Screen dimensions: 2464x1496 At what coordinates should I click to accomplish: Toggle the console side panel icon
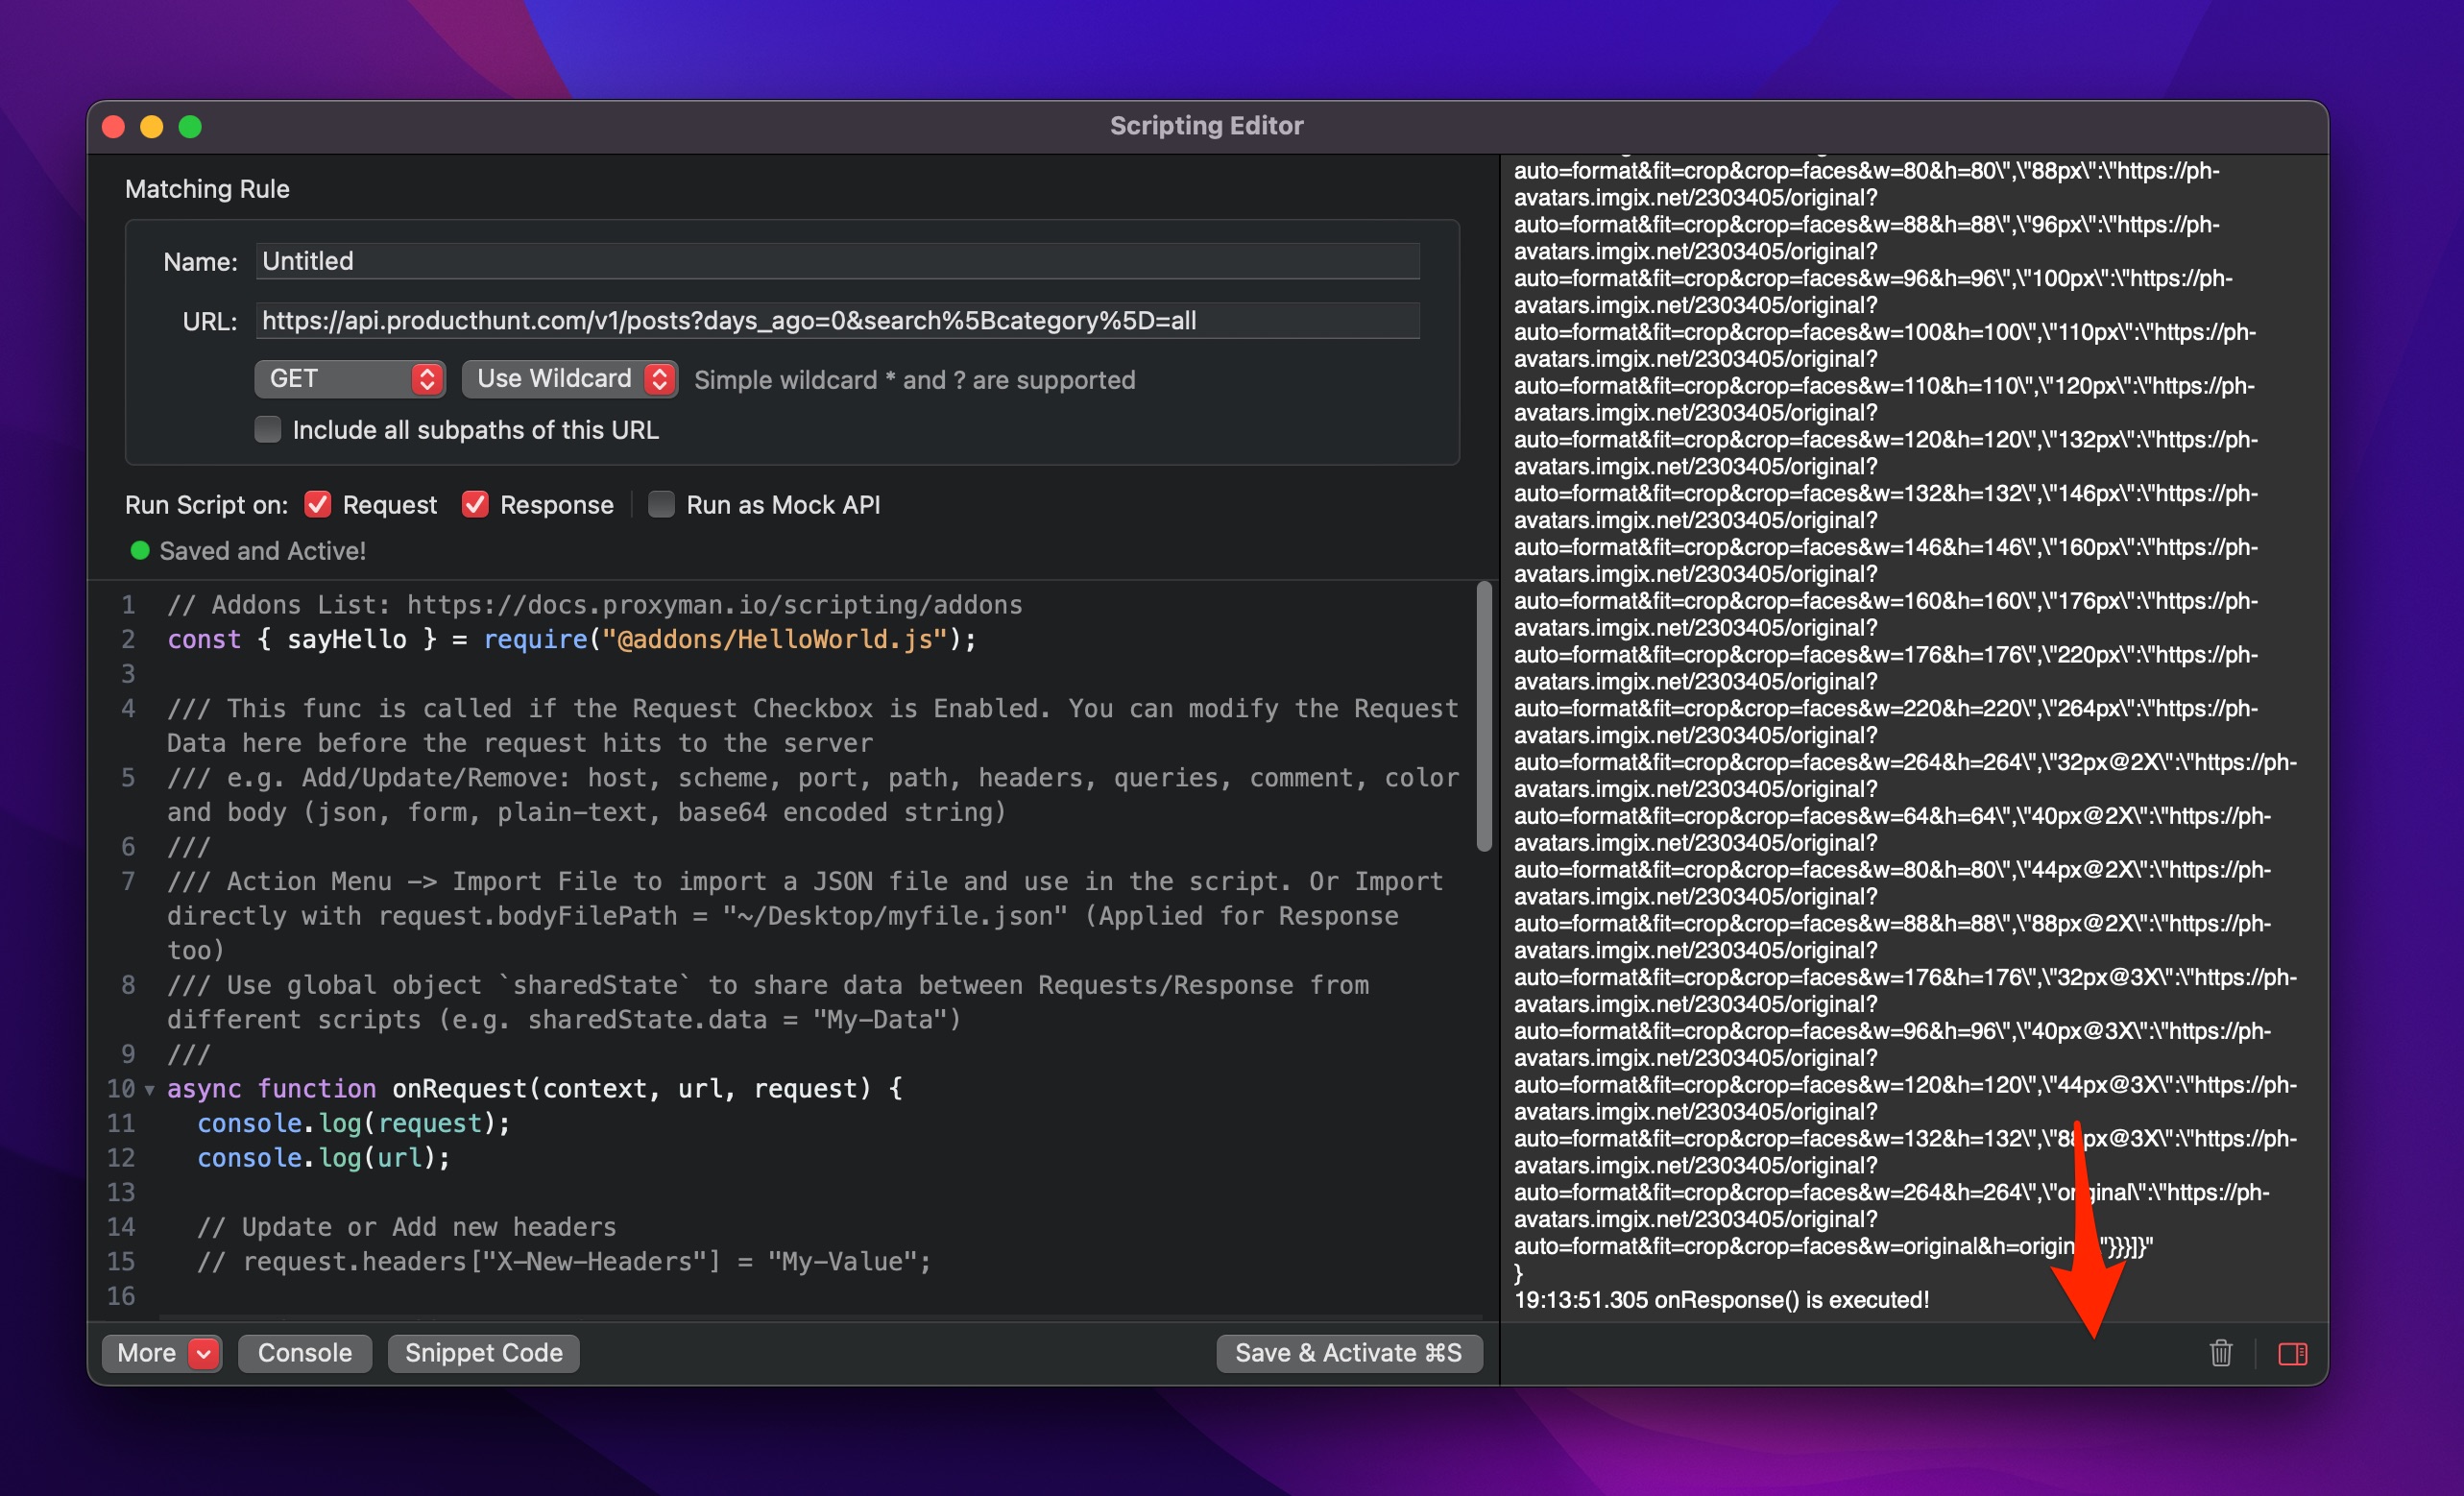2292,1353
